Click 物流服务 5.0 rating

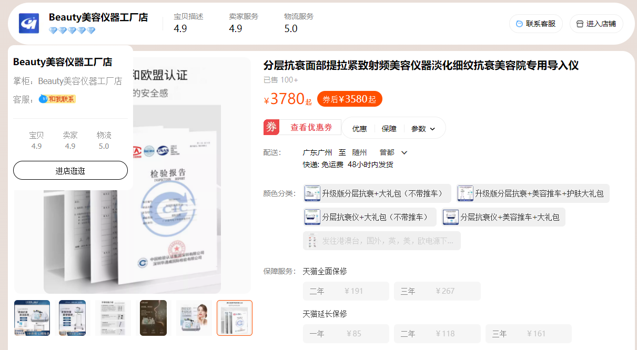coord(299,23)
